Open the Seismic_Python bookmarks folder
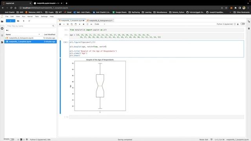This screenshot has width=251, height=141. [x=177, y=12]
